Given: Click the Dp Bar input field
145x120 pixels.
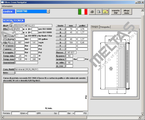Looking at the screenshot, I should click(63, 113).
